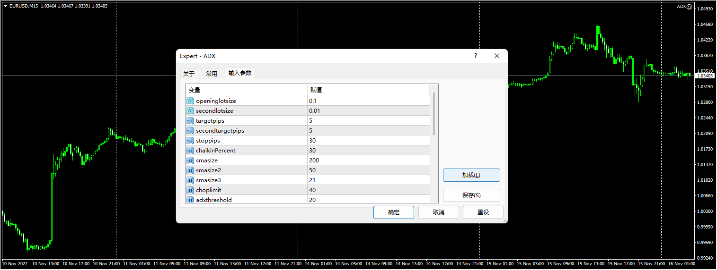Screen dimensions: 717x270
Task: Click the 重设 button
Action: point(483,212)
